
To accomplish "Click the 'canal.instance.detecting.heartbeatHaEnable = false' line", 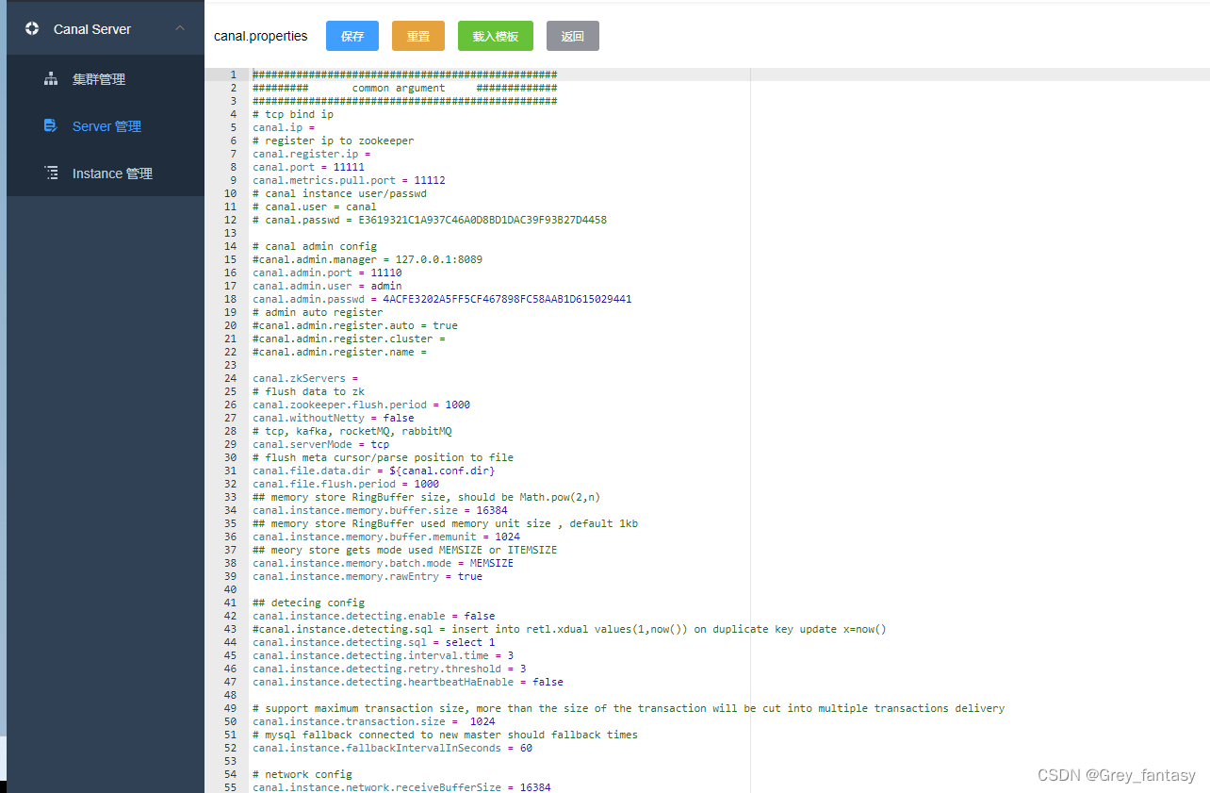I will (408, 682).
